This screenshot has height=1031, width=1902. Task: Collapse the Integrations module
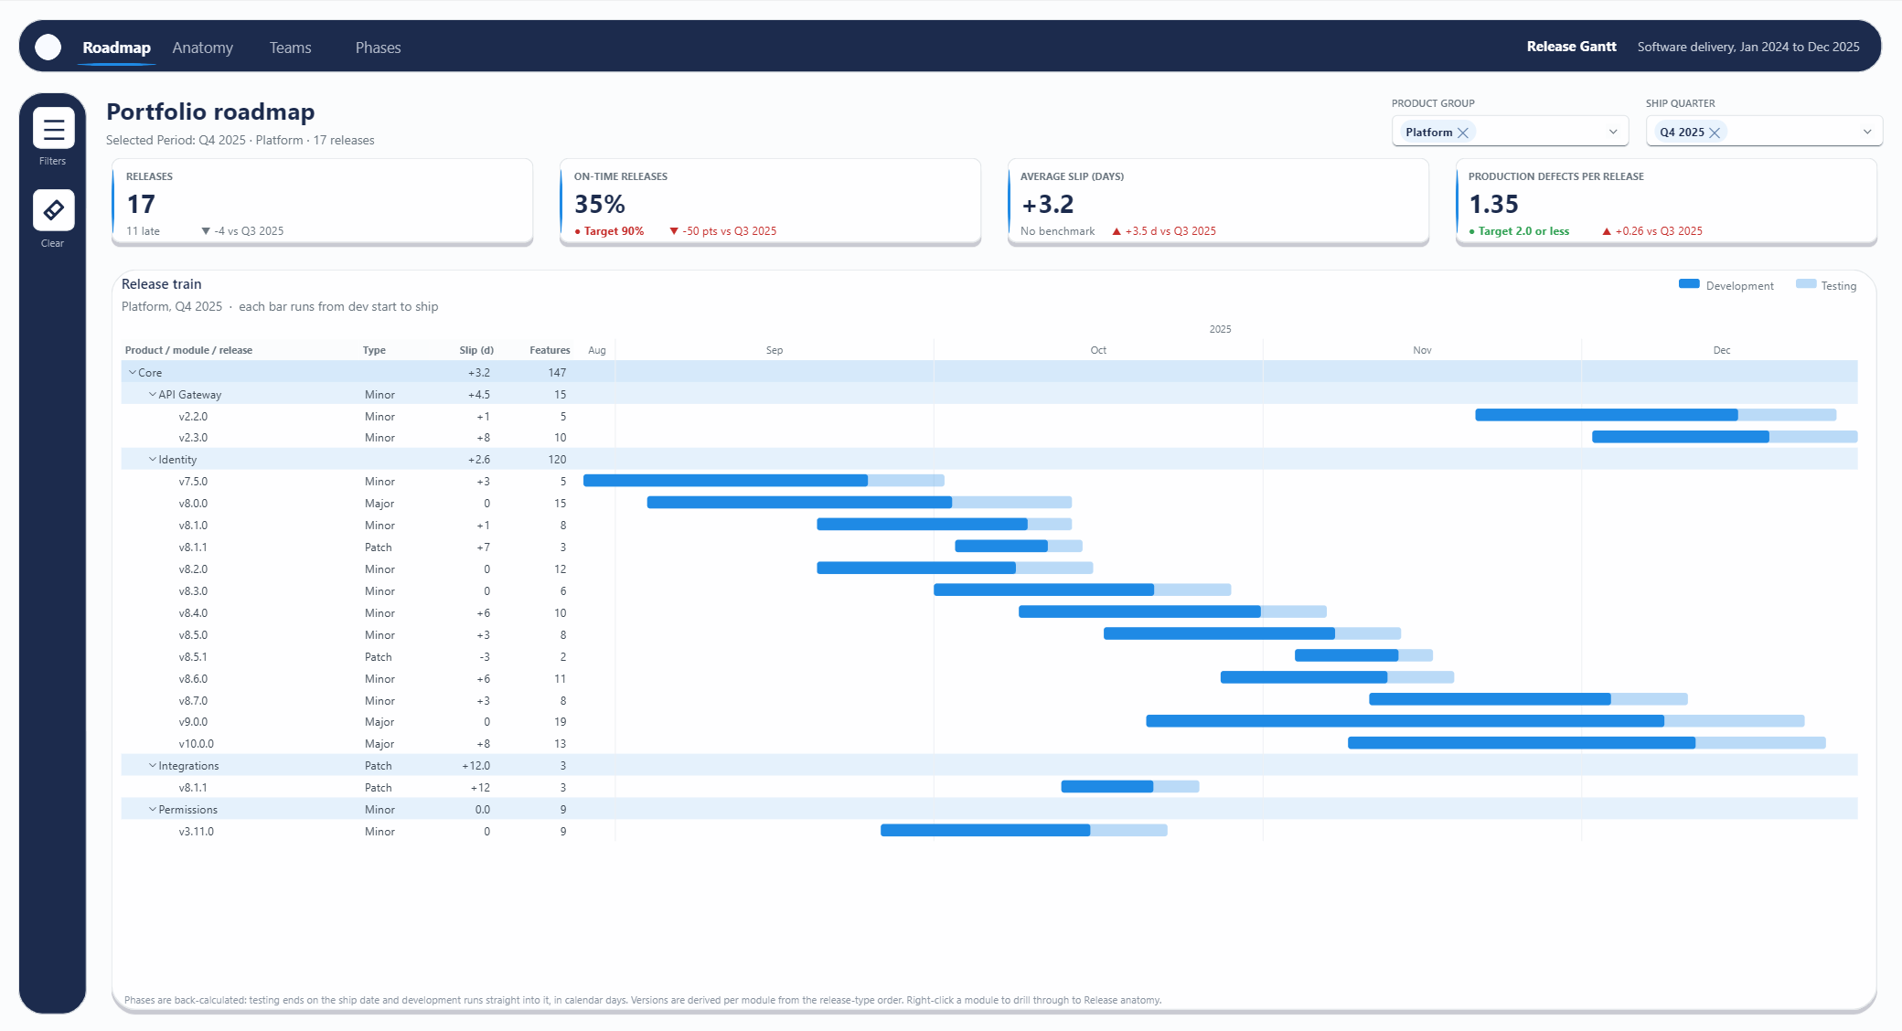pos(153,765)
